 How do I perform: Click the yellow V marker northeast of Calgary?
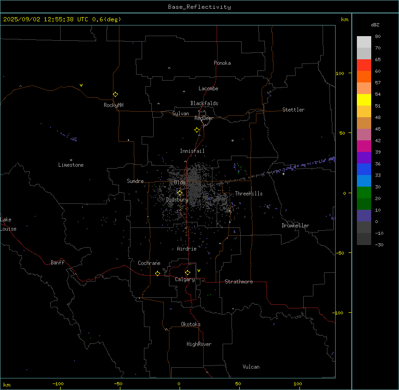(199, 270)
